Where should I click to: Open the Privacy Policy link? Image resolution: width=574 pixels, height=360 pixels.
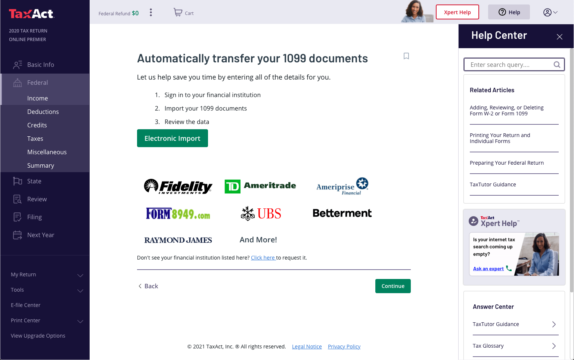pos(344,347)
